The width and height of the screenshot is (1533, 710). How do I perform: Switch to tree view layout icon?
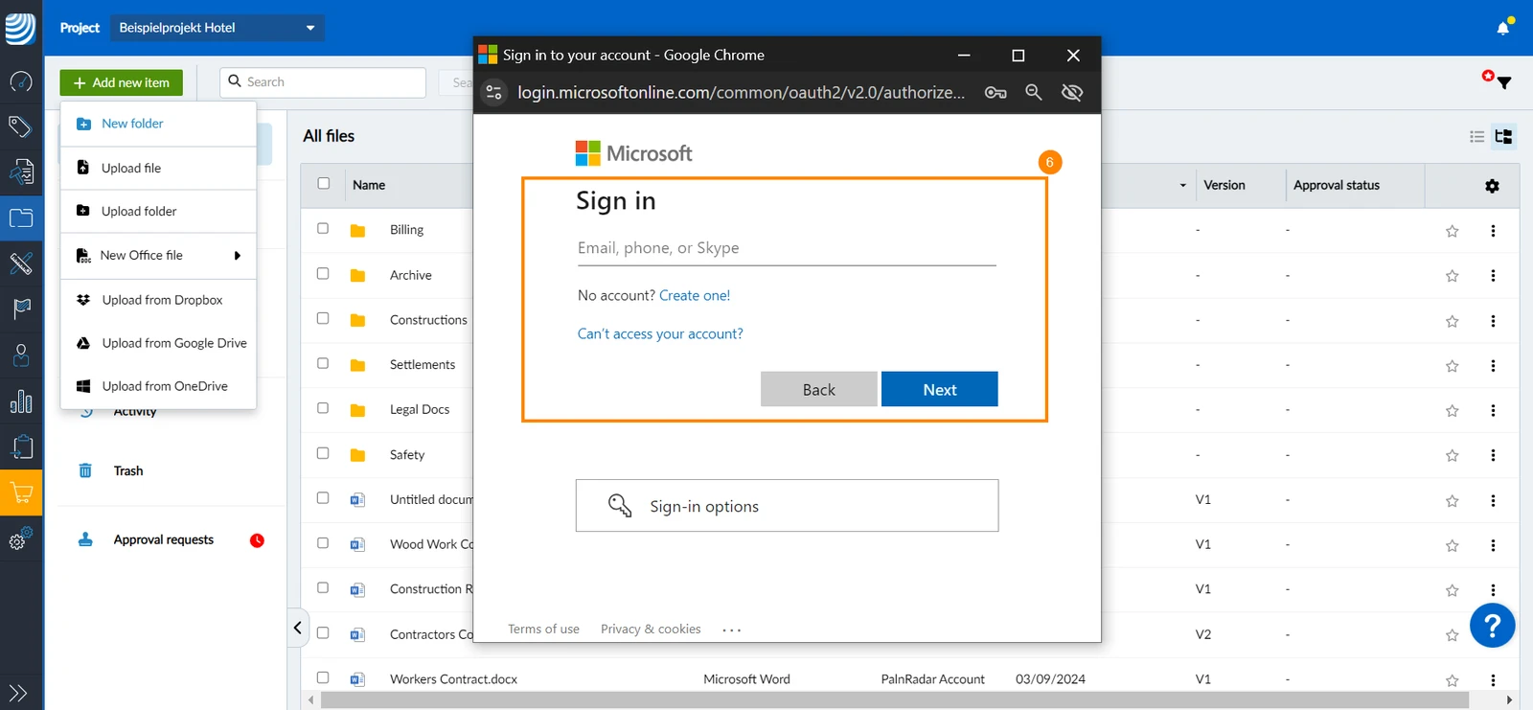pos(1503,137)
